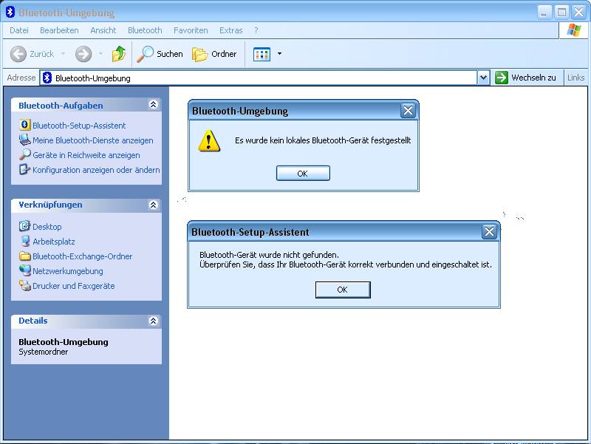Collapse the Bluetooth-Aufgaben panel
Image resolution: width=591 pixels, height=444 pixels.
pyautogui.click(x=153, y=104)
